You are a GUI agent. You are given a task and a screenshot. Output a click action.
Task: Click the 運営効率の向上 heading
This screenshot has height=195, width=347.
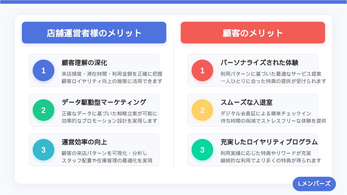(84, 142)
